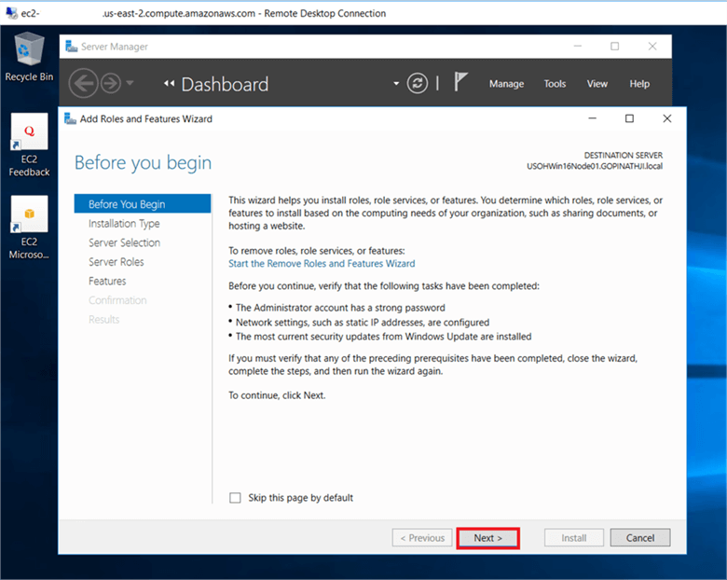Open the View menu
The height and width of the screenshot is (580, 727).
(x=597, y=84)
